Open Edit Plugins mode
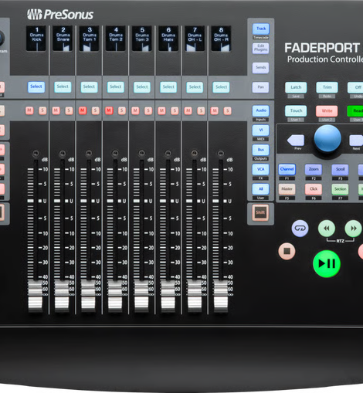The width and height of the screenshot is (363, 393). coord(261,48)
